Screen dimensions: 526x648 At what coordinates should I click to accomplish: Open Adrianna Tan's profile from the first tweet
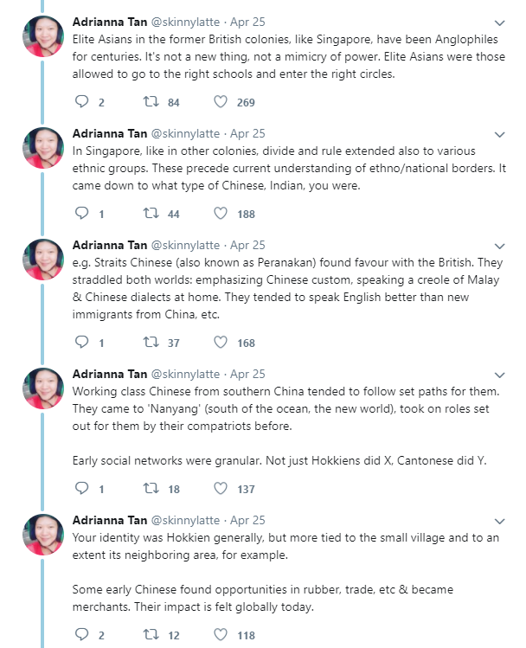(x=110, y=22)
